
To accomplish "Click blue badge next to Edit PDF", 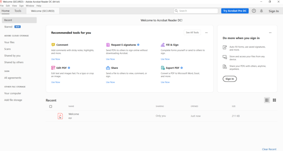I will (x=69, y=68).
